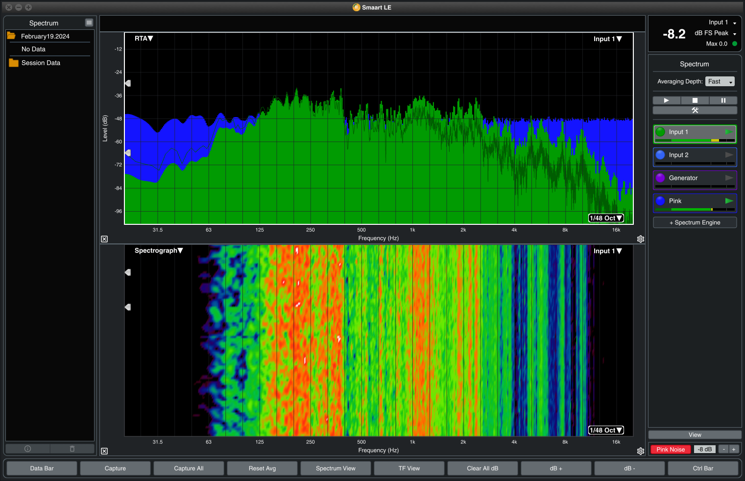Close the Spectrograph pane with X box
Screen dimensions: 745x481
[x=104, y=451]
